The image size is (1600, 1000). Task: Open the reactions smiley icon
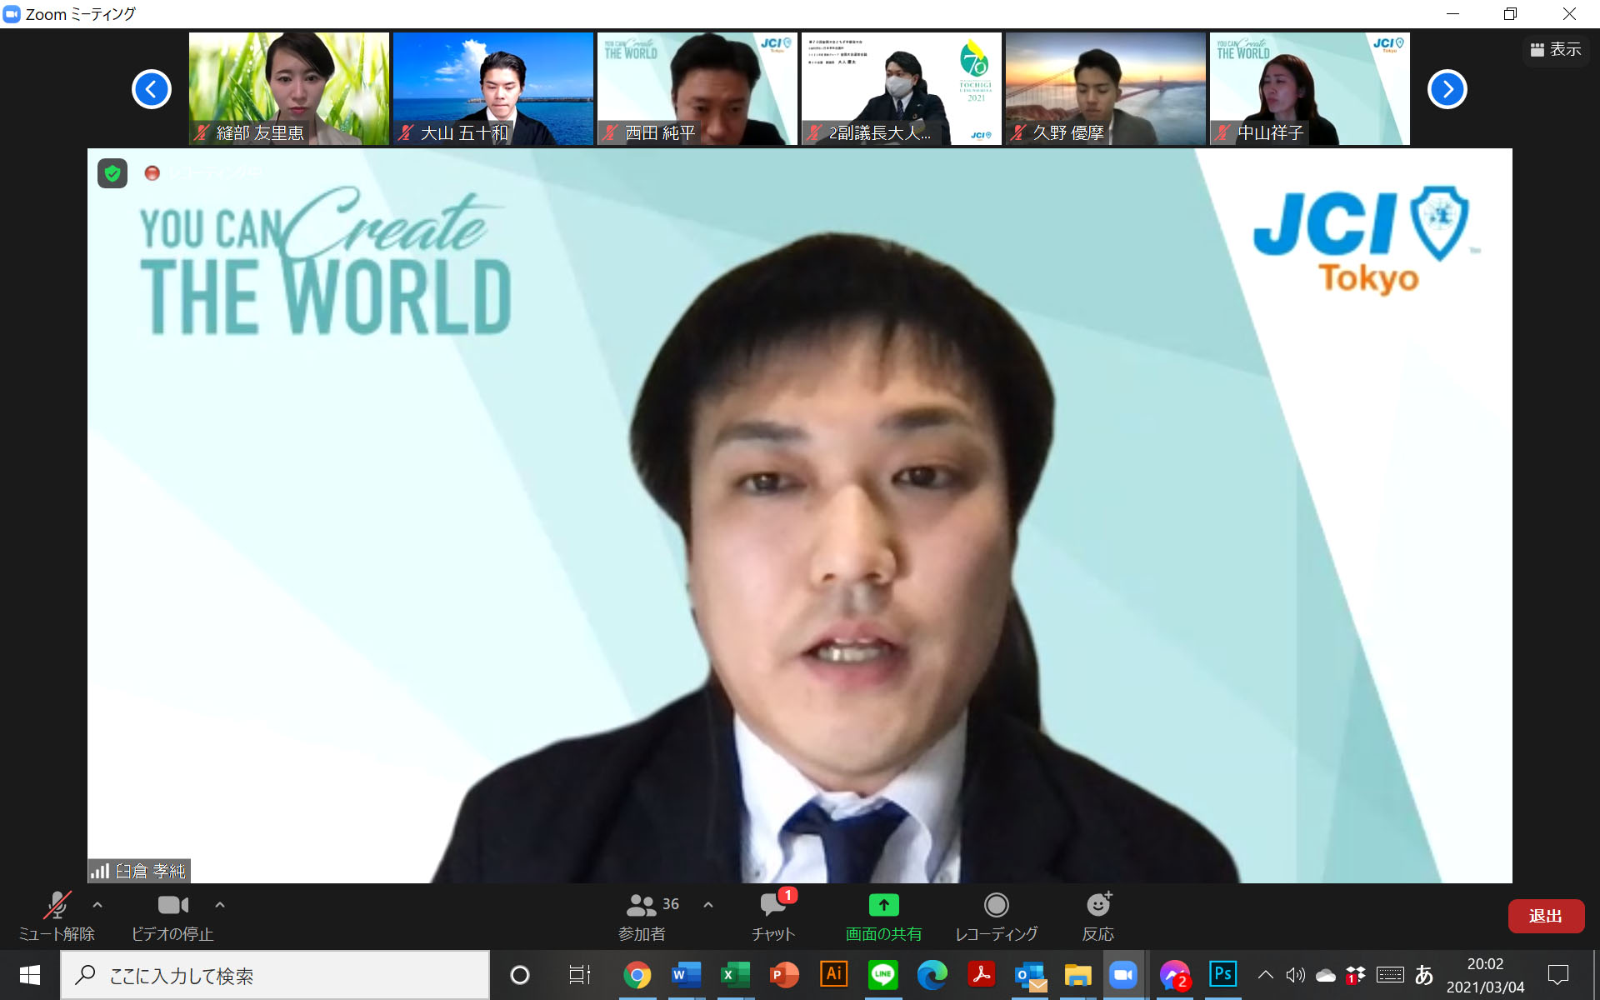pyautogui.click(x=1097, y=905)
